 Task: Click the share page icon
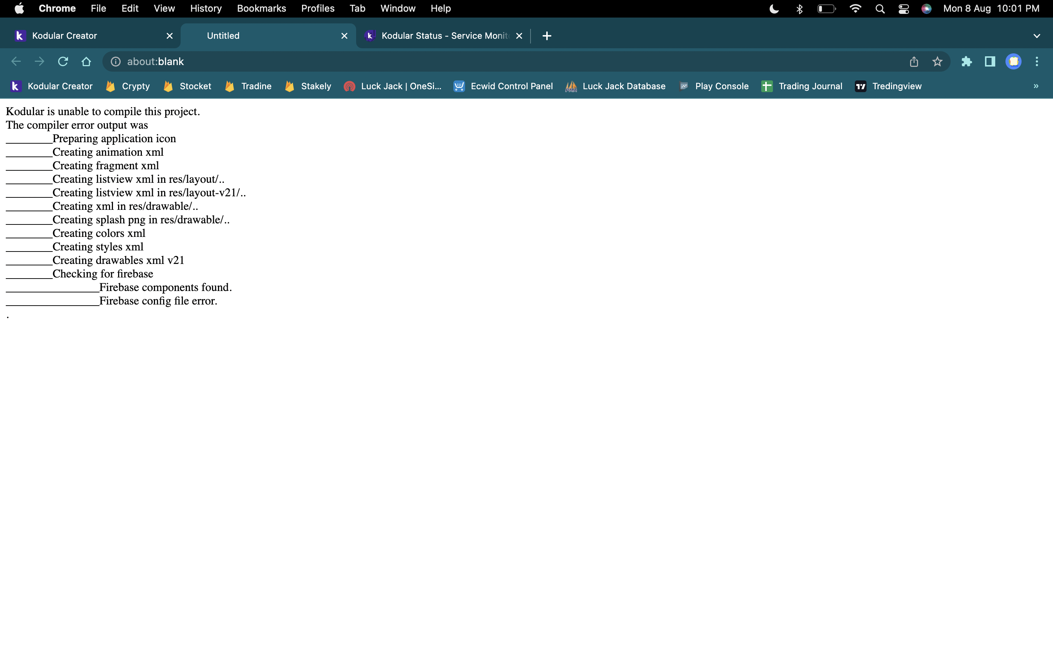(914, 61)
